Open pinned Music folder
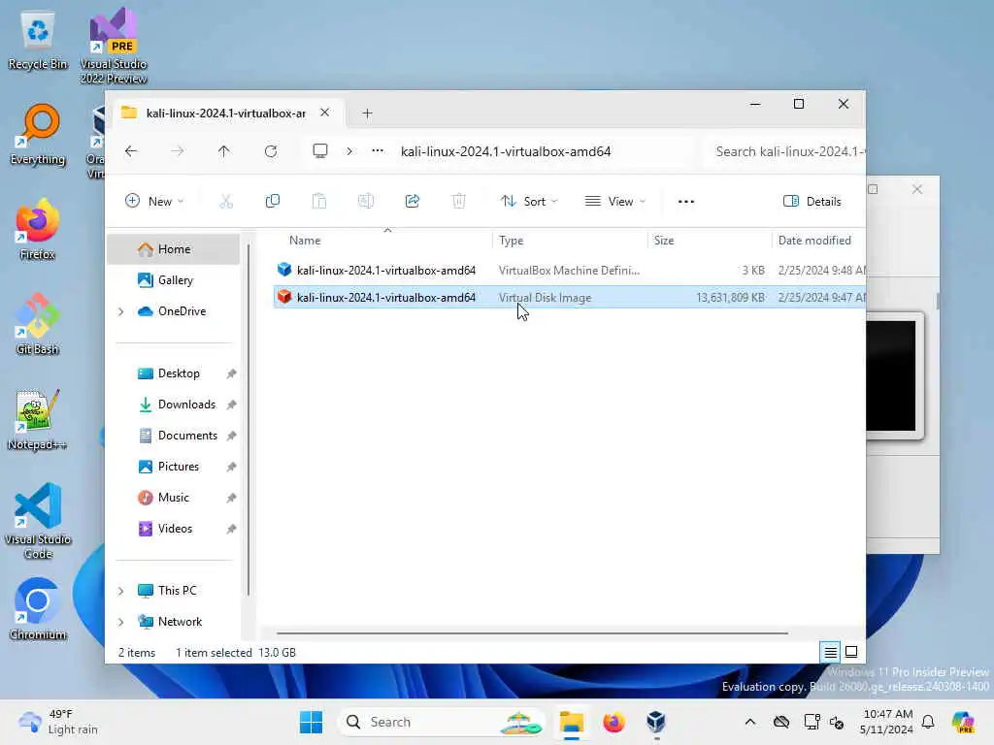 (x=174, y=498)
